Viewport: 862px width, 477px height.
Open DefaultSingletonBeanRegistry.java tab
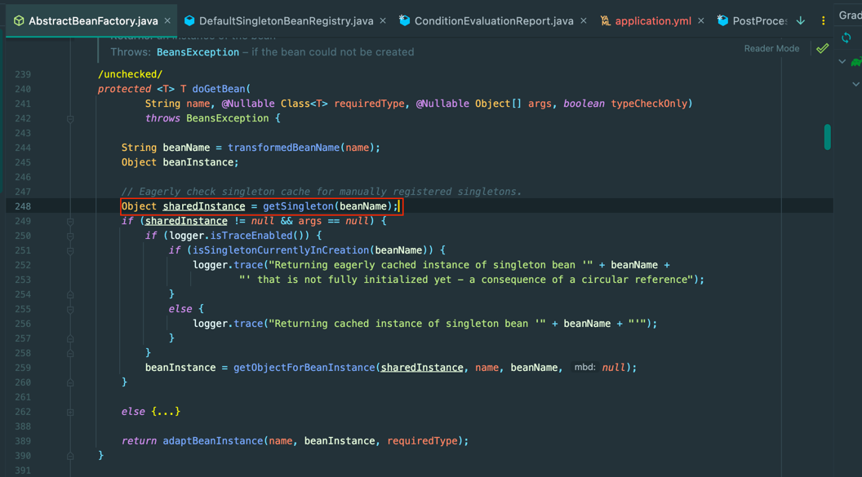(x=286, y=21)
